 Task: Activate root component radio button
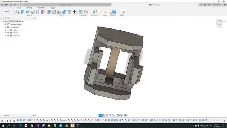(x=22, y=21)
